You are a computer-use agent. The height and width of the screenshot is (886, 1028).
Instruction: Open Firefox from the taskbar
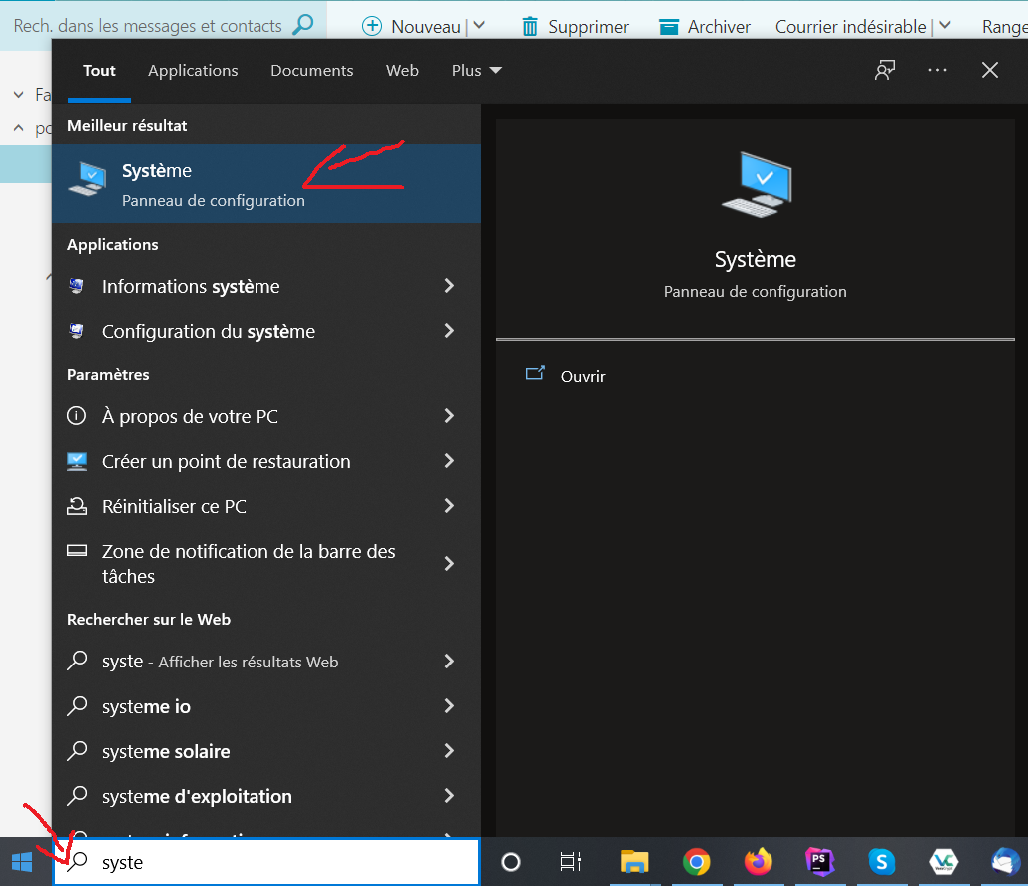click(759, 862)
